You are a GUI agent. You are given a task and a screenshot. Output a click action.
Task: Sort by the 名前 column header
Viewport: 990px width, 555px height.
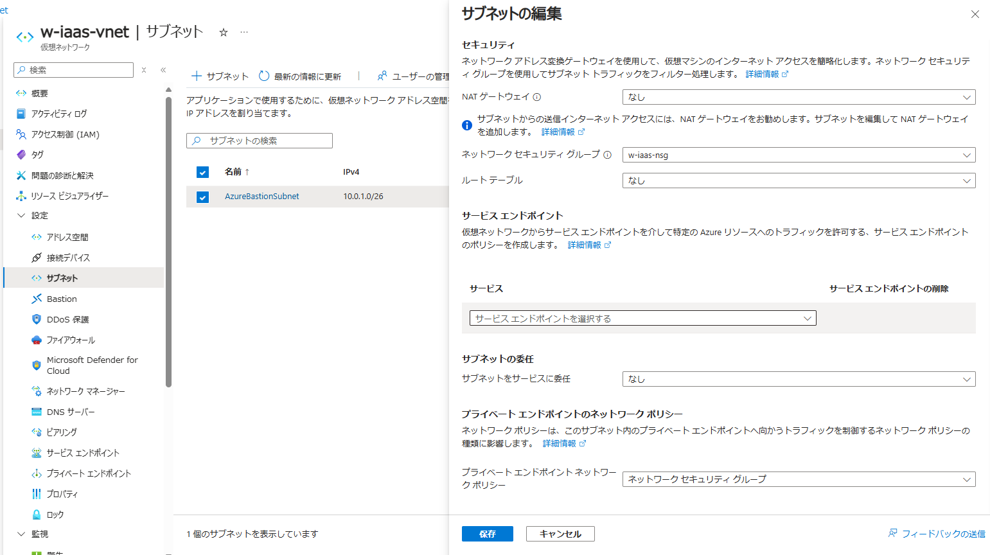coord(237,172)
